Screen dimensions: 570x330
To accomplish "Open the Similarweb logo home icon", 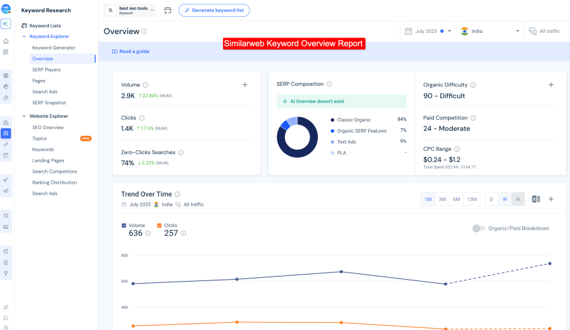I will (6, 9).
